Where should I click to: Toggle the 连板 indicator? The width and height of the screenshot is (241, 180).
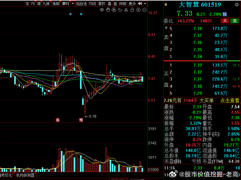(56, 4)
